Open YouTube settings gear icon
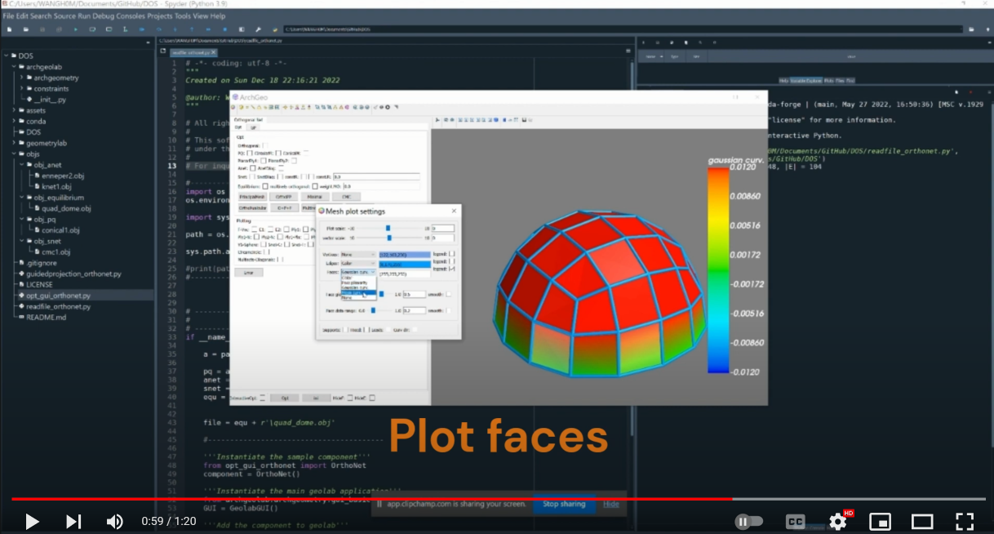994x534 pixels. click(838, 521)
